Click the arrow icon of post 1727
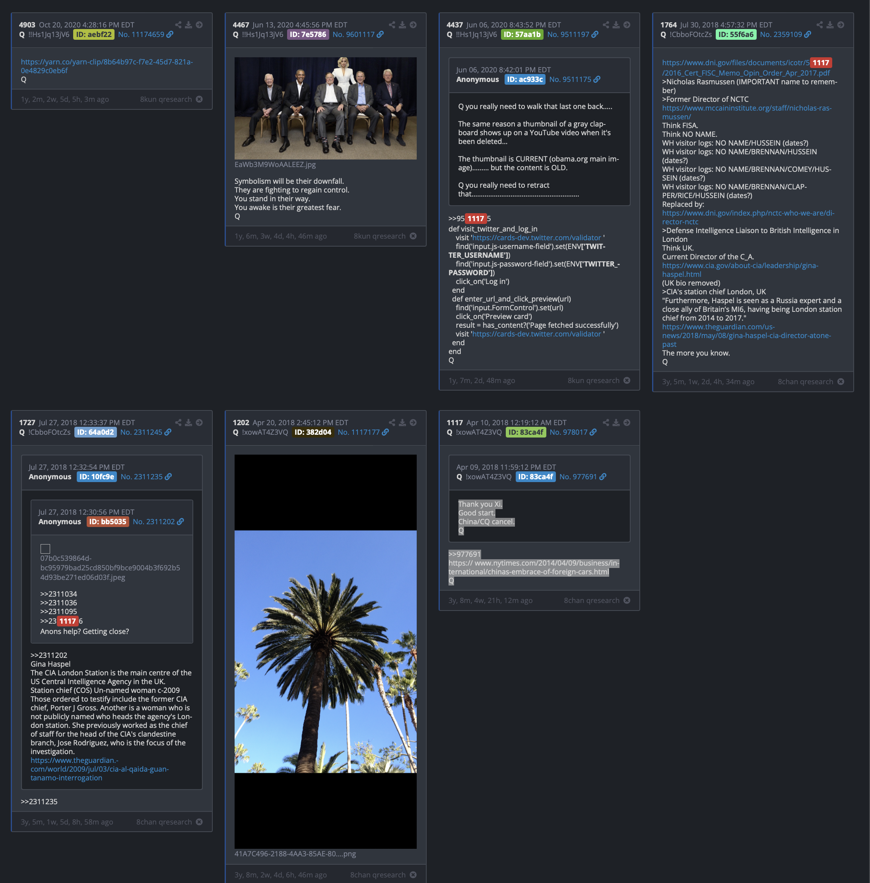This screenshot has height=883, width=870. pyautogui.click(x=199, y=422)
